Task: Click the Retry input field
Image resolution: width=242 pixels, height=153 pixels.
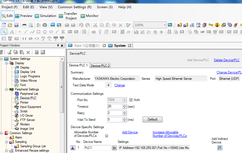Action: 115,113
